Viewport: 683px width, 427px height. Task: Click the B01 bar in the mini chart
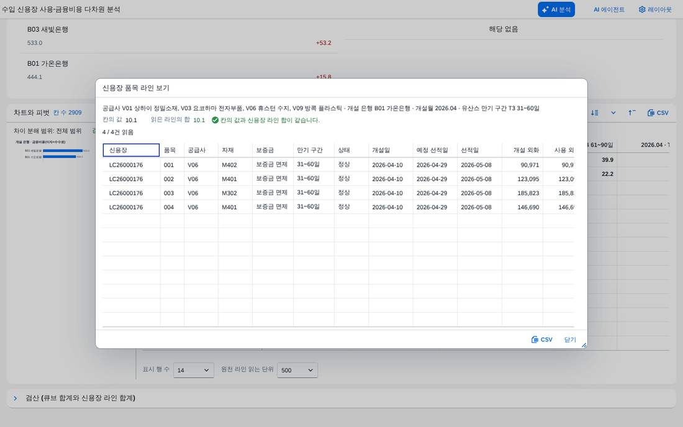tap(60, 157)
